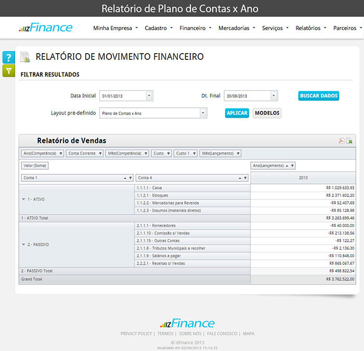
Task: Click the report document icon beside title
Action: pos(25,57)
